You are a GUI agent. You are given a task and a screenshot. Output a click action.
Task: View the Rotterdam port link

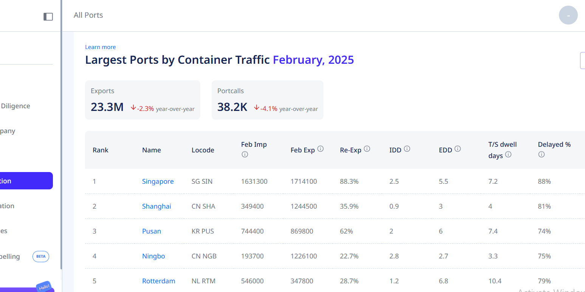click(x=158, y=281)
